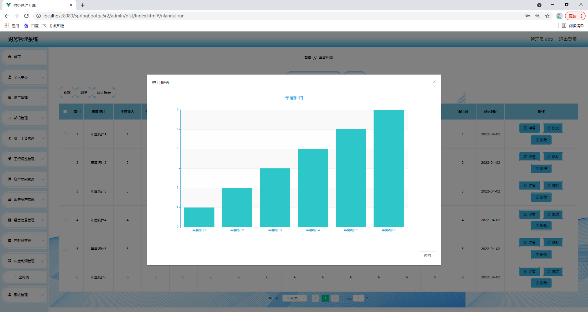This screenshot has width=588, height=312.
Task: Close the 统计报表 dialog with X
Action: [434, 82]
